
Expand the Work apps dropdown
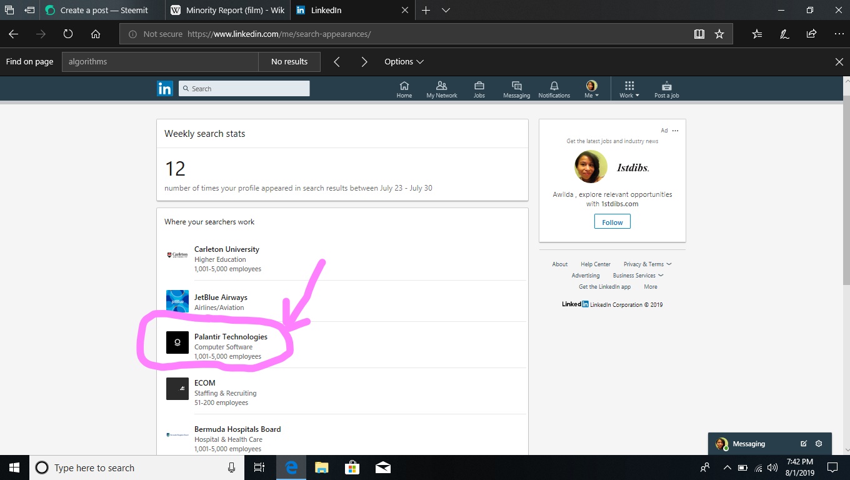[x=629, y=89]
